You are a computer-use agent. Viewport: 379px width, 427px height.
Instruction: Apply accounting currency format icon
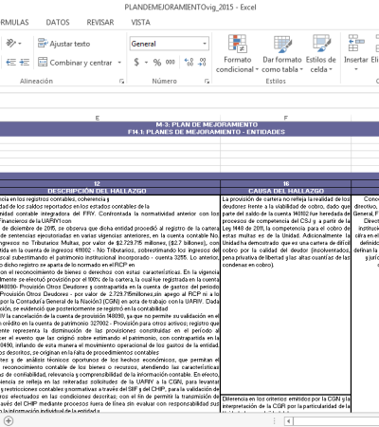(136, 63)
